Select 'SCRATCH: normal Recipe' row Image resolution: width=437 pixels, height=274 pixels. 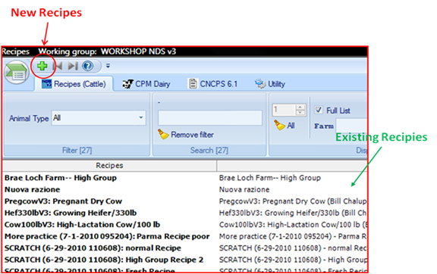(93, 248)
